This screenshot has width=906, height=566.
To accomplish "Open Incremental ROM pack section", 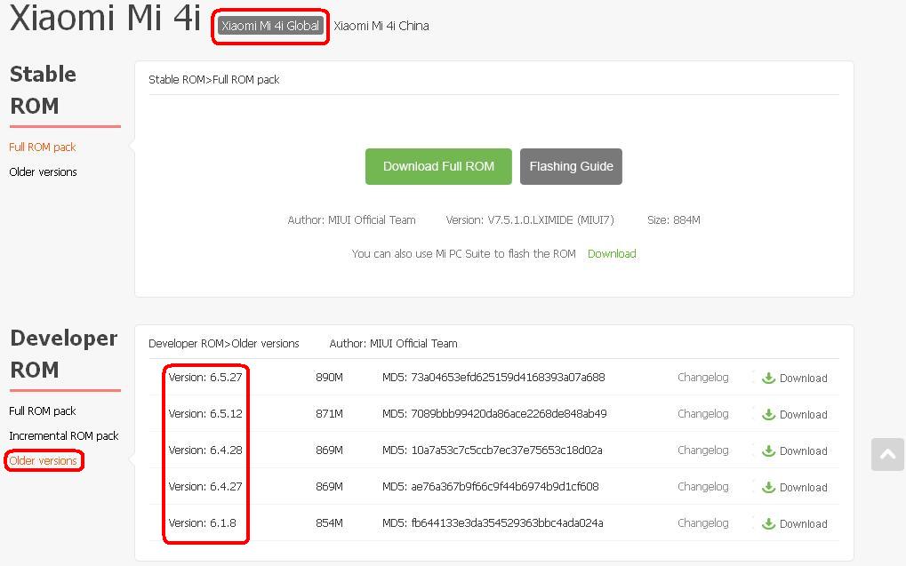I will point(63,435).
